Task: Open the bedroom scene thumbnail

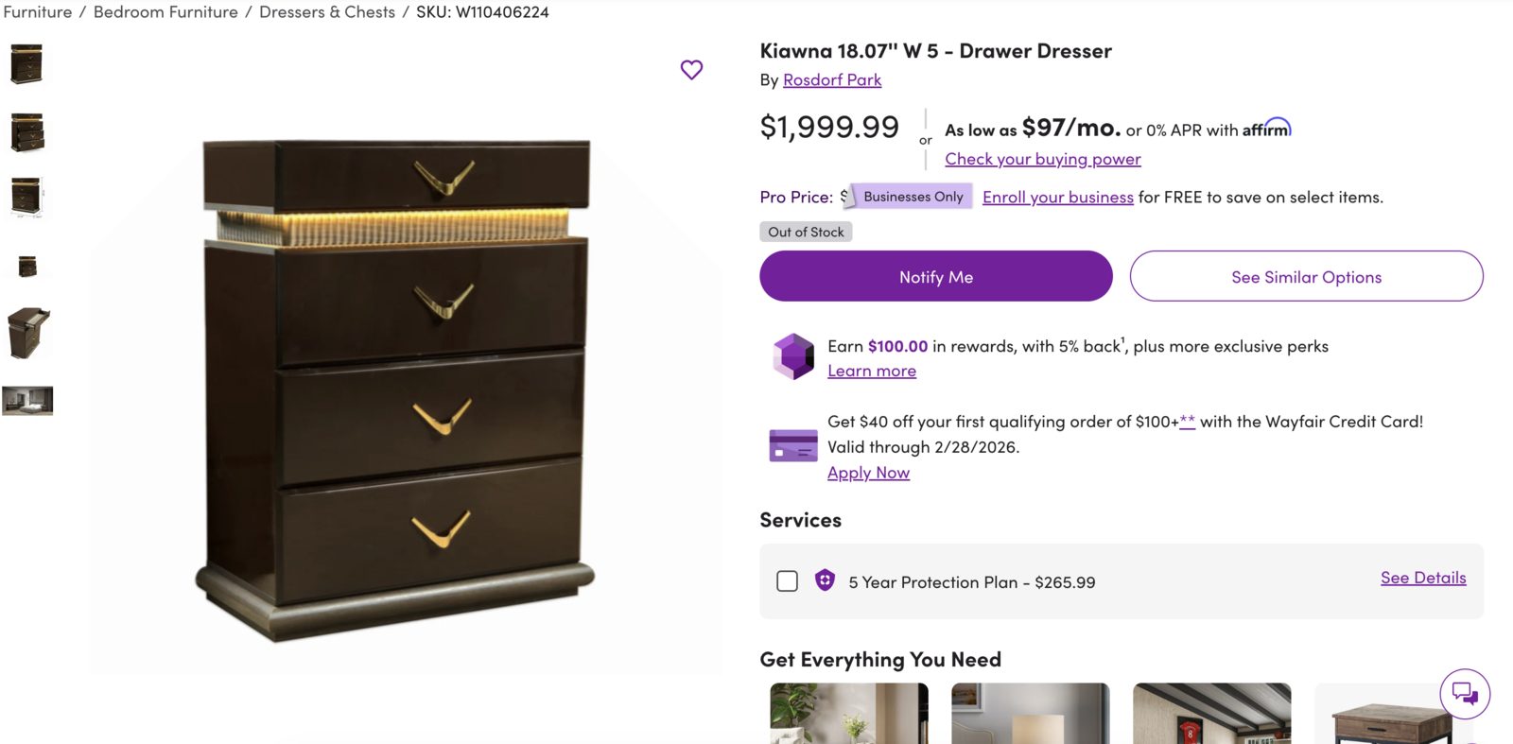Action: (27, 401)
